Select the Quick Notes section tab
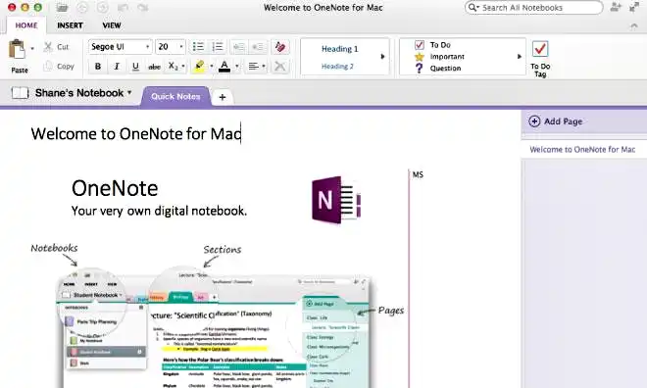Screen dimensions: 647x388 pos(175,96)
